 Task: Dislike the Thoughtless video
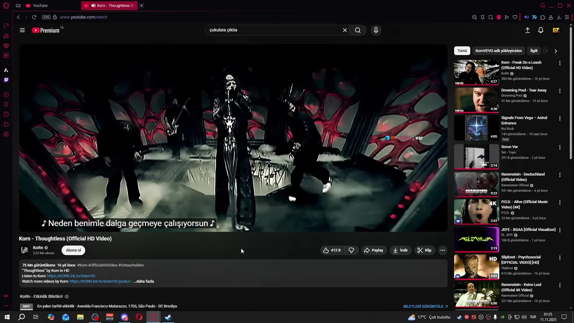pos(351,250)
